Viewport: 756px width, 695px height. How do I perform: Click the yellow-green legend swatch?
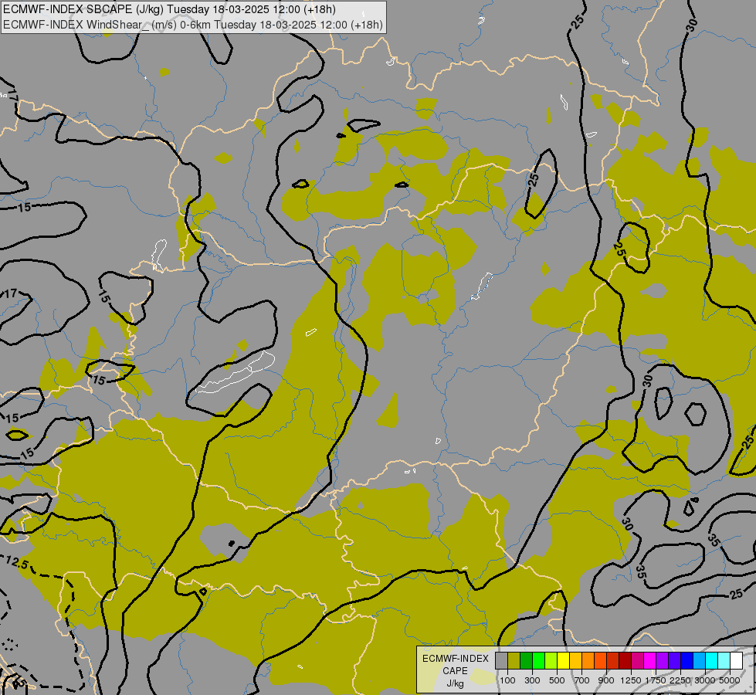[551, 661]
